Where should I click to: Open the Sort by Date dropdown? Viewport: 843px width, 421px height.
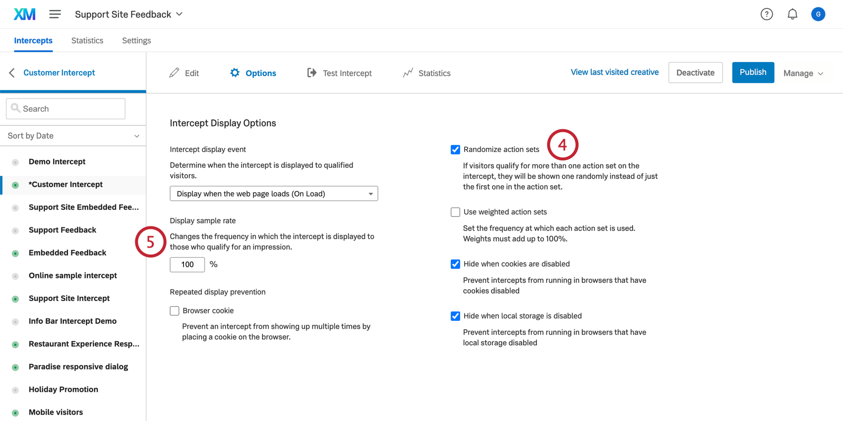coord(73,136)
